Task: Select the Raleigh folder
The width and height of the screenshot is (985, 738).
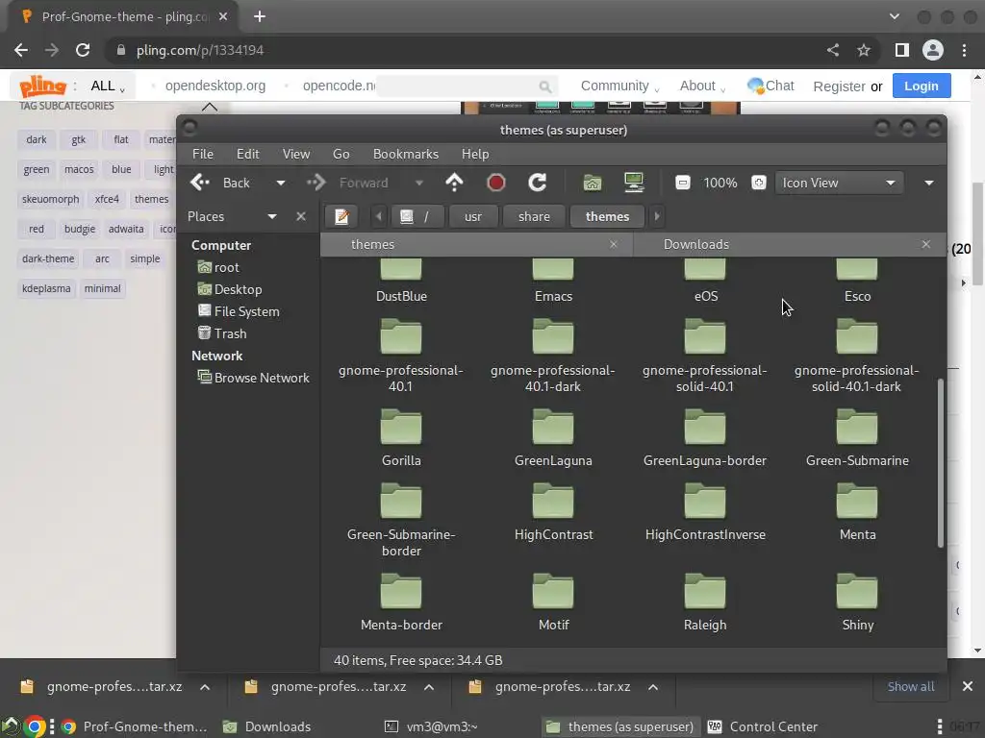Action: pos(705,602)
